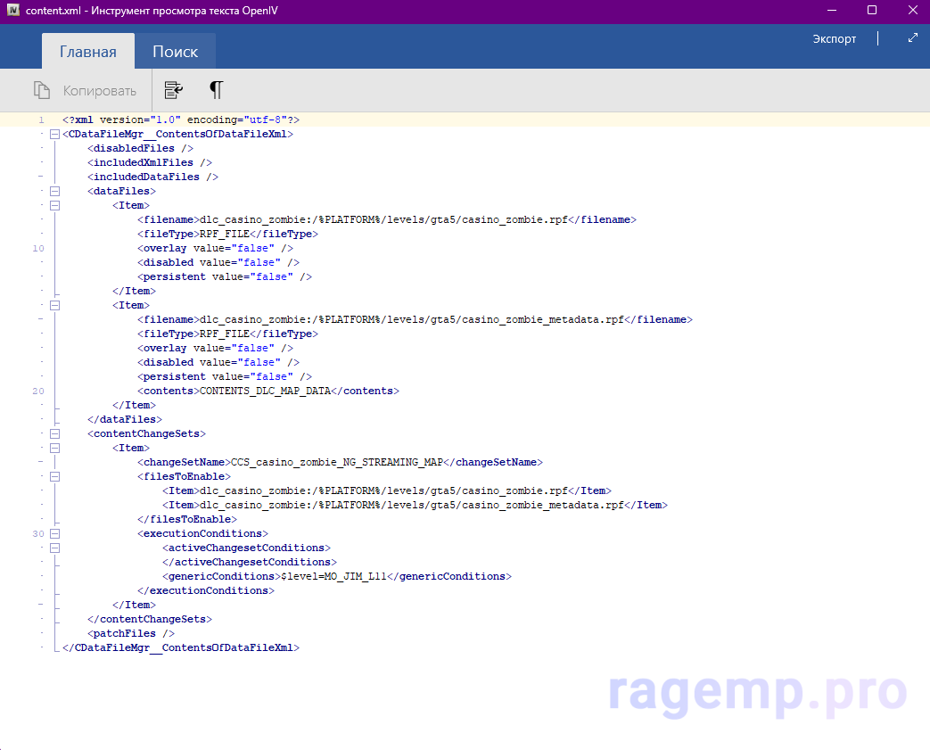Minimize the OpenIV text viewer window

[830, 11]
